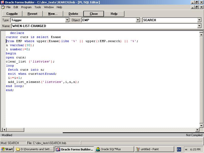Screen dimensions: 204x153
Task: Open the File menu
Action: 8,7
